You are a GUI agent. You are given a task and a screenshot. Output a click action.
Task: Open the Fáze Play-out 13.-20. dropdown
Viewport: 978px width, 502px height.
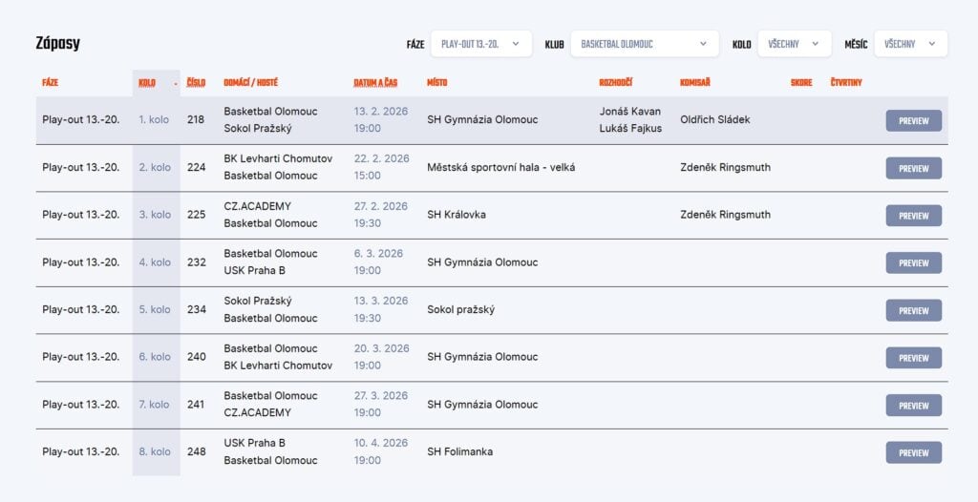[480, 44]
